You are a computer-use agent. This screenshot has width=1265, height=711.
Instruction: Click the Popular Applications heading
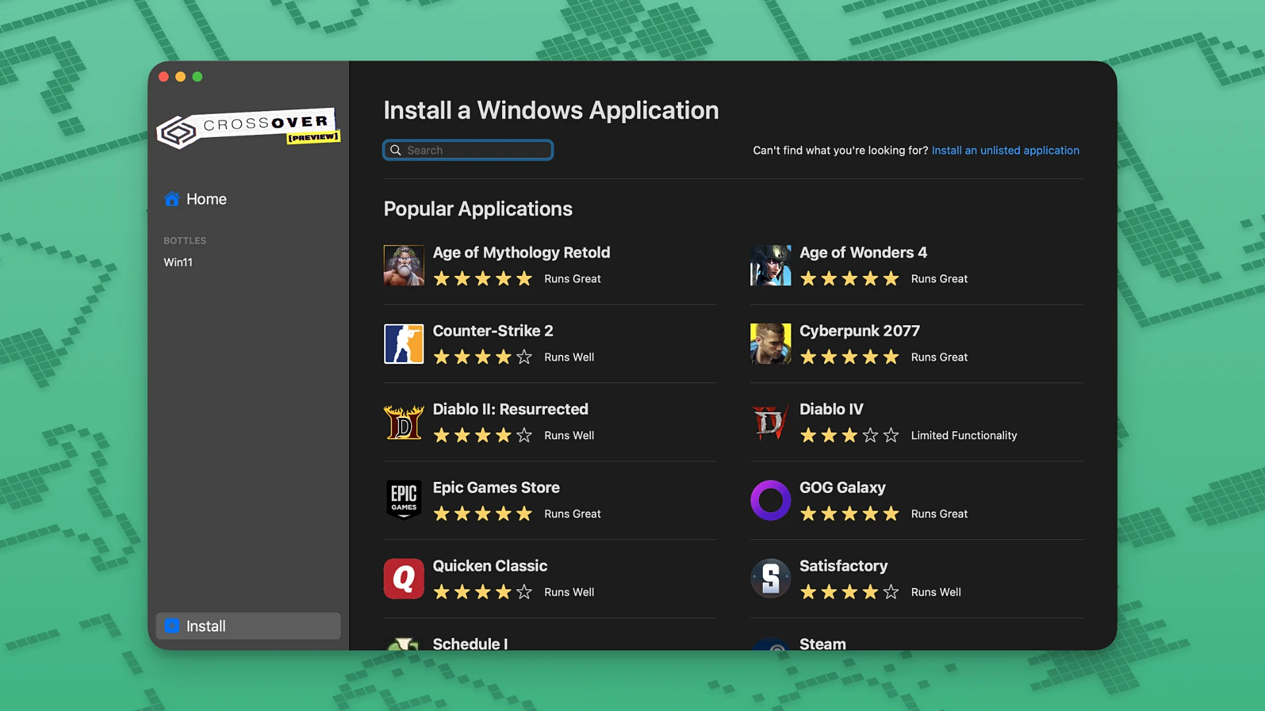tap(478, 209)
